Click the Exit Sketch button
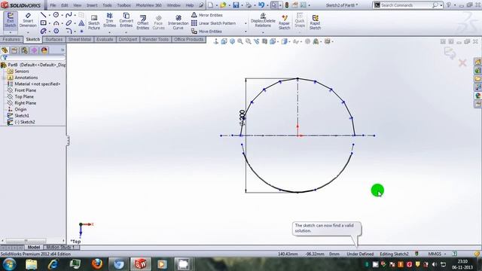The height and width of the screenshot is (271, 482). pyautogui.click(x=10, y=20)
